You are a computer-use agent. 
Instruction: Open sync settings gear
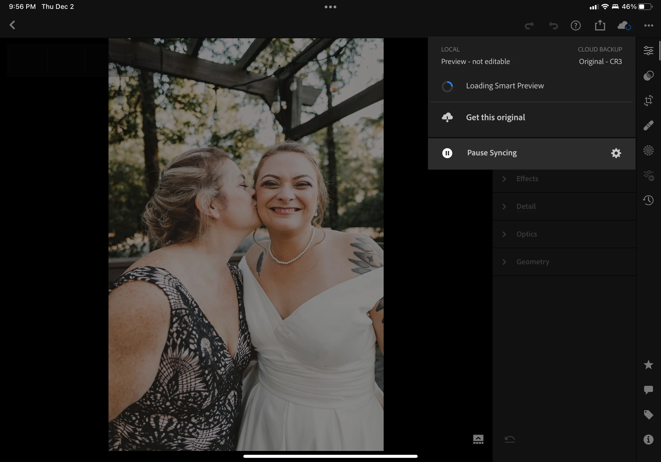click(616, 153)
